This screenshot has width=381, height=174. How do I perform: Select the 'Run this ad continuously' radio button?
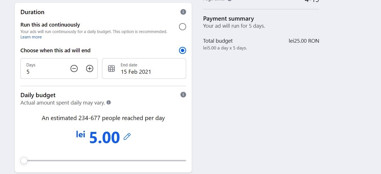(x=183, y=27)
